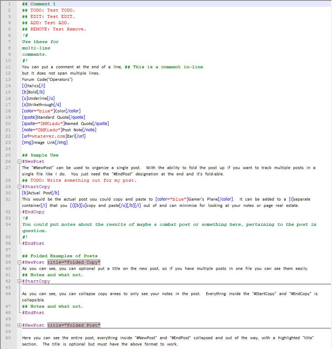Screen dimensions: 332x349
Task: Click the #EndPost keyword on line 36
Action: 33,243
